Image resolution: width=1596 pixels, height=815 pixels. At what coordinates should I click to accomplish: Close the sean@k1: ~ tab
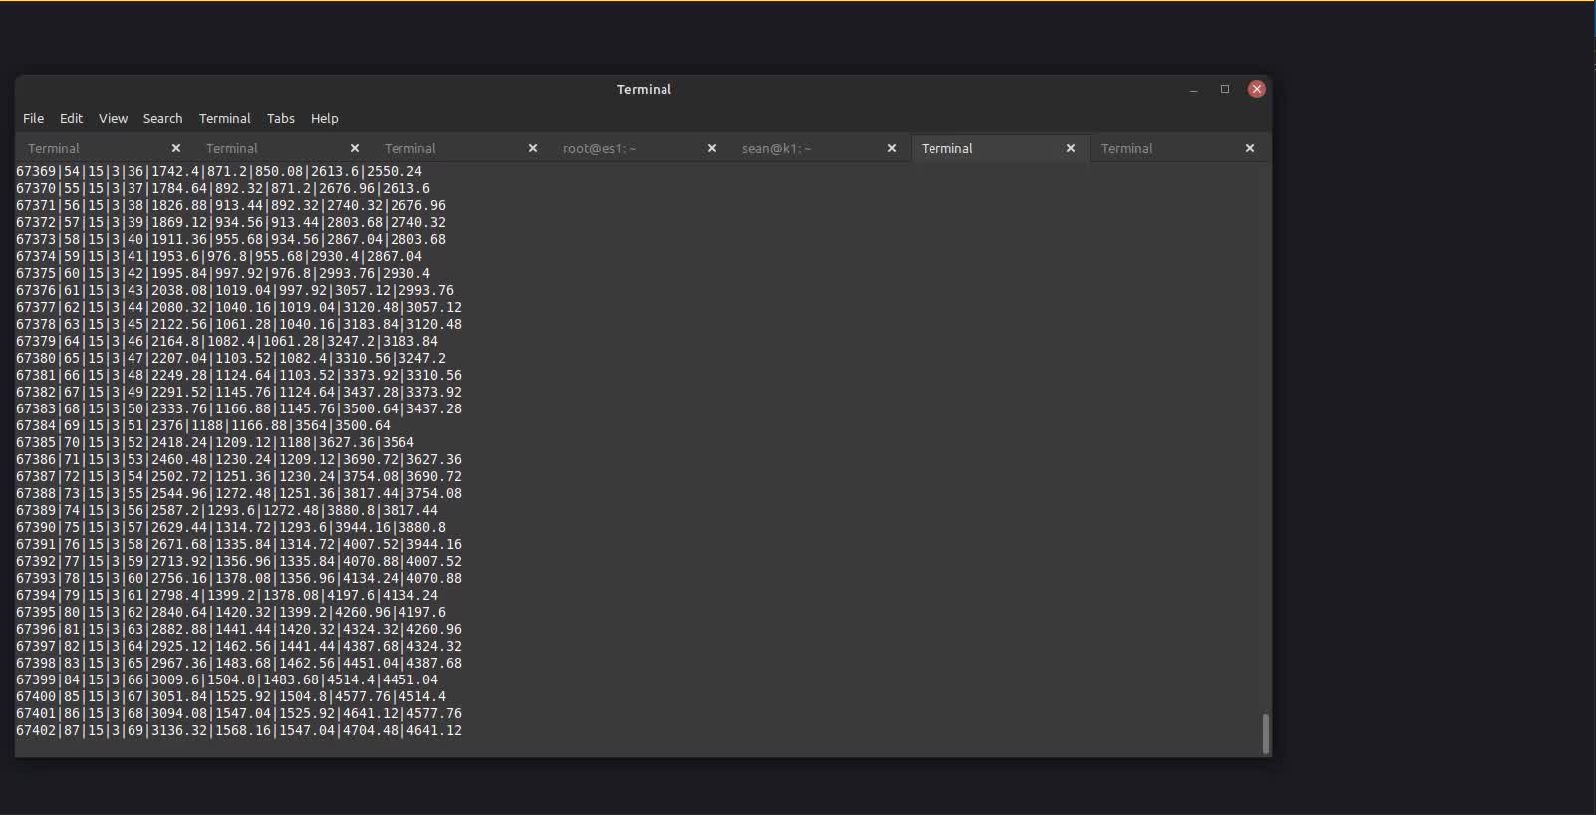[x=891, y=148]
